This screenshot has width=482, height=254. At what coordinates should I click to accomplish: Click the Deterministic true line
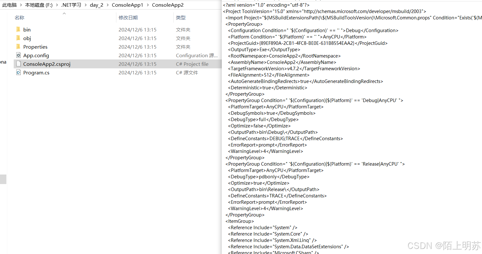[267, 88]
